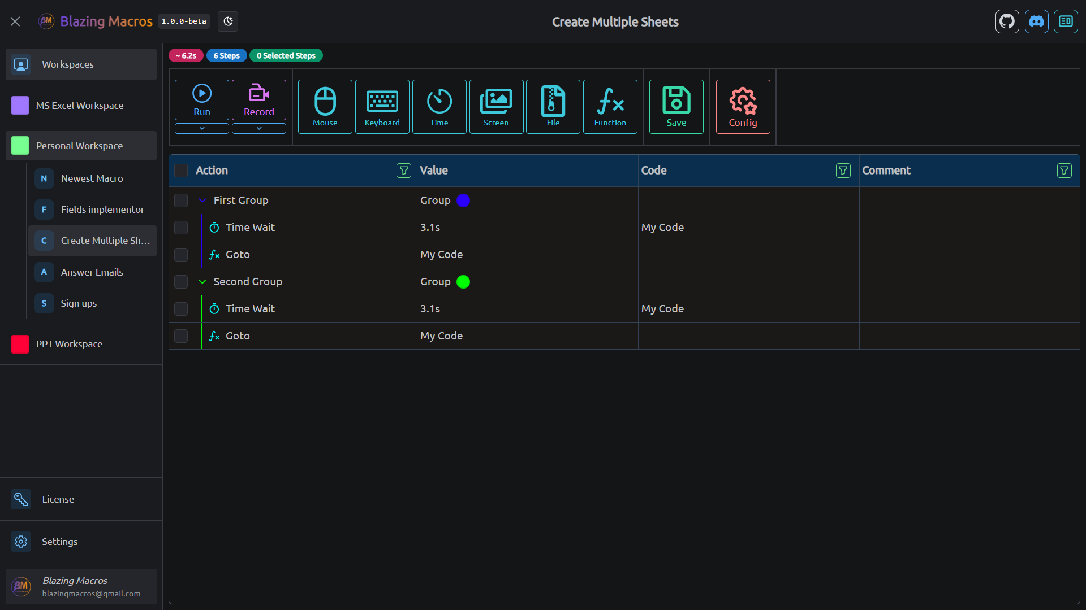Collapse the Second Group
This screenshot has height=610, width=1086.
[202, 282]
